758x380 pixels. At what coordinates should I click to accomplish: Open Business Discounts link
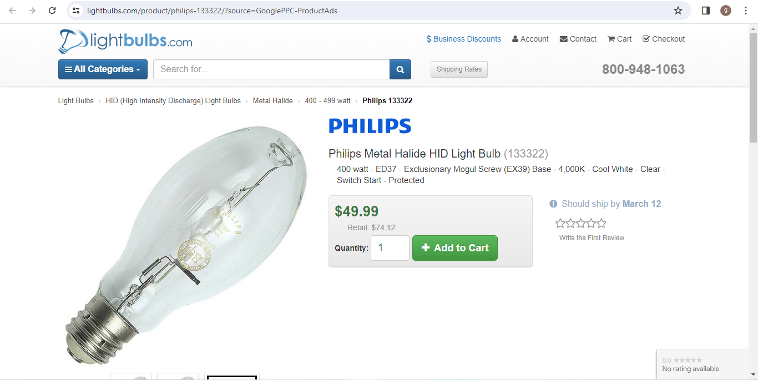coord(463,39)
